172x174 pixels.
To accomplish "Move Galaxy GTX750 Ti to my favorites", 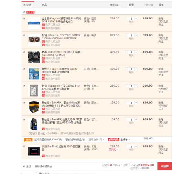I will point(163,40).
